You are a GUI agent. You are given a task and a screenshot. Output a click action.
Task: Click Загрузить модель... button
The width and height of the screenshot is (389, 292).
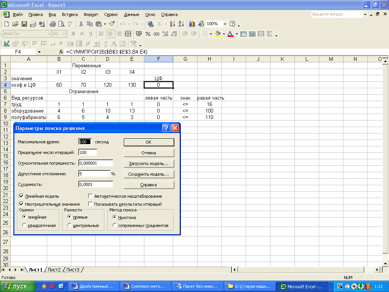(149, 163)
